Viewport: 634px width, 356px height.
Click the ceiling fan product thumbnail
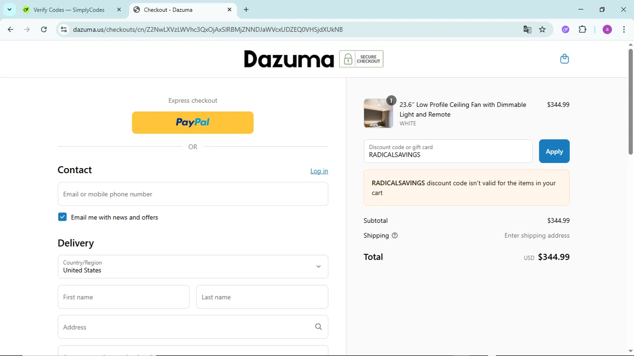(x=378, y=113)
